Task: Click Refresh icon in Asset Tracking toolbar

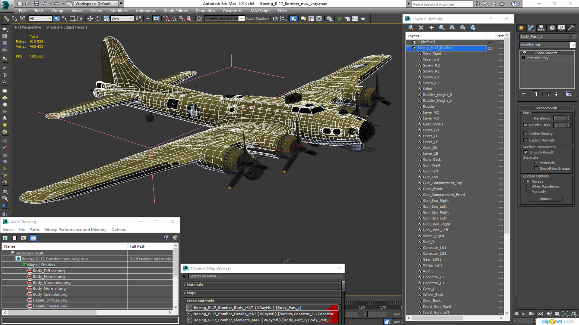Action: (x=5, y=238)
